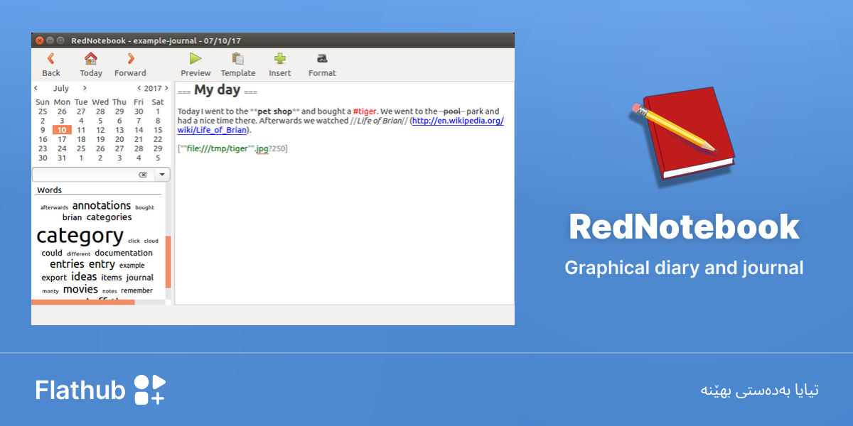Viewport: 853px width, 426px height.
Task: Click the file:///tmp/tiger image line
Action: pos(232,148)
